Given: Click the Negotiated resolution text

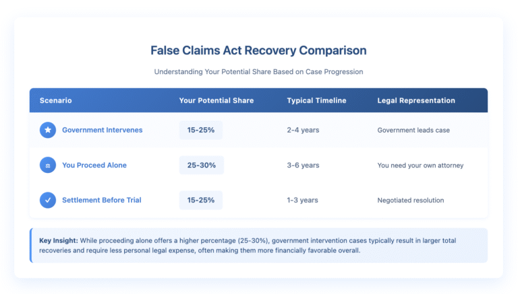Looking at the screenshot, I should coord(411,200).
